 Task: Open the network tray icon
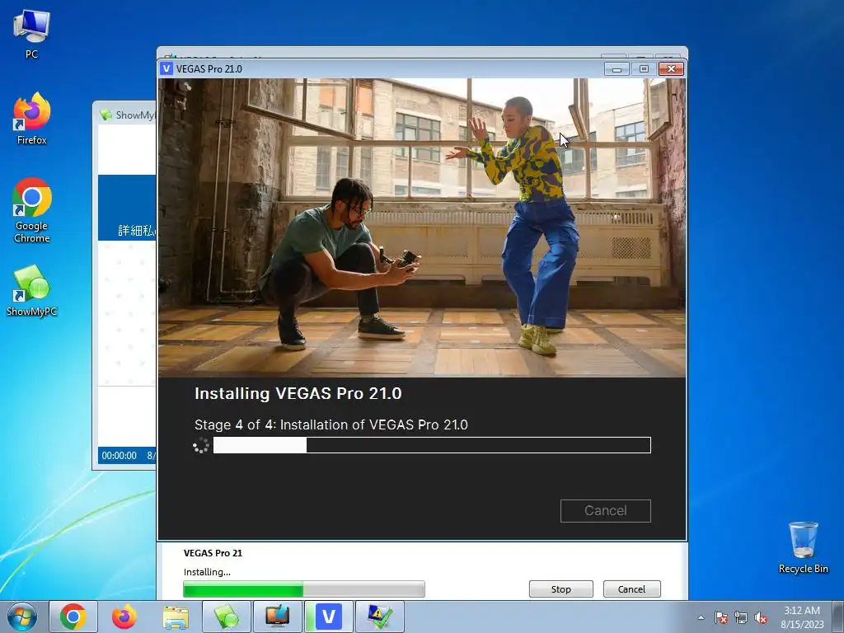click(x=741, y=617)
